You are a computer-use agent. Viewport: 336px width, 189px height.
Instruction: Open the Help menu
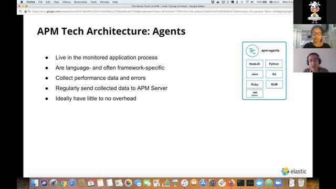pos(115,2)
